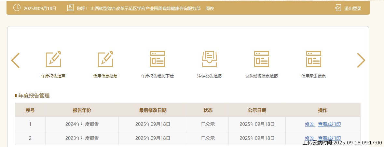384x147 pixels.
Task: Click the header date 2025年09月18日
Action: click(40, 8)
